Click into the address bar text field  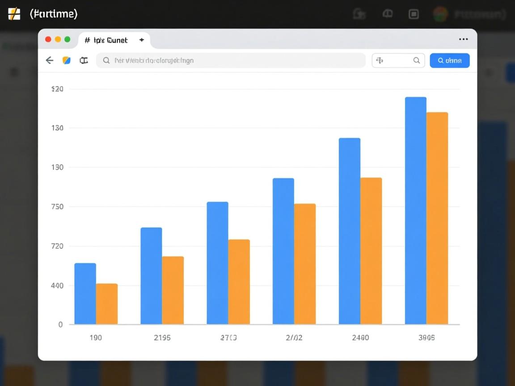click(232, 60)
